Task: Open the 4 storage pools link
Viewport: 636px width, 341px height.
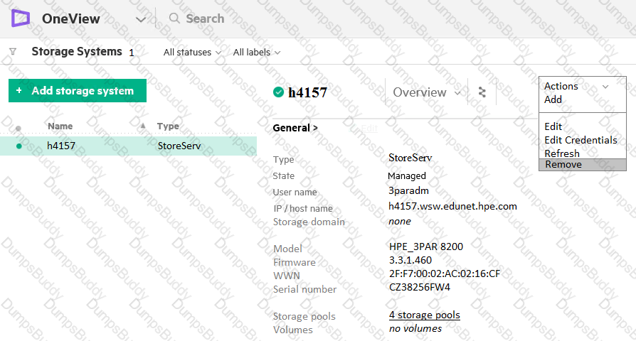Action: [x=424, y=315]
